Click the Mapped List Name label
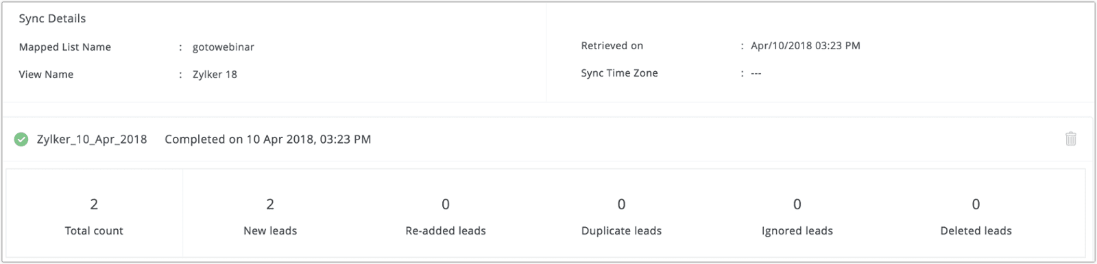The width and height of the screenshot is (1097, 264). pos(64,47)
